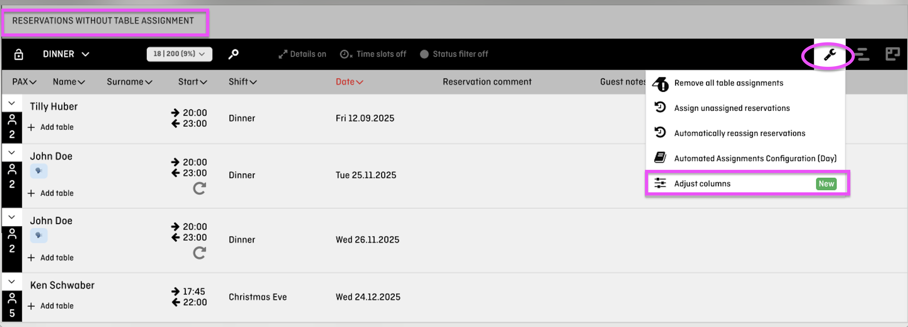Click Add table for Tilly Huber
The height and width of the screenshot is (327, 908).
[51, 127]
